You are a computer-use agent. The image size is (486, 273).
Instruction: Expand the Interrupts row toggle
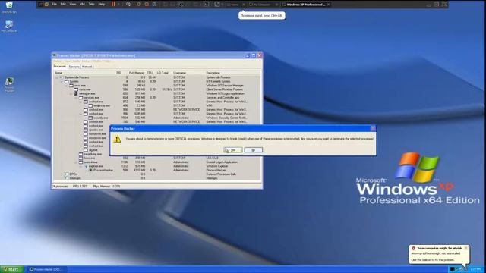66,178
